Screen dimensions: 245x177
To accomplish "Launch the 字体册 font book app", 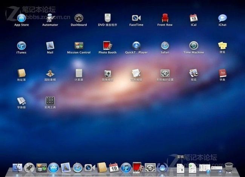I will (21, 101).
